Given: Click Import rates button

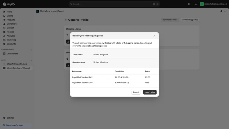Looking at the screenshot, I should coord(150,92).
